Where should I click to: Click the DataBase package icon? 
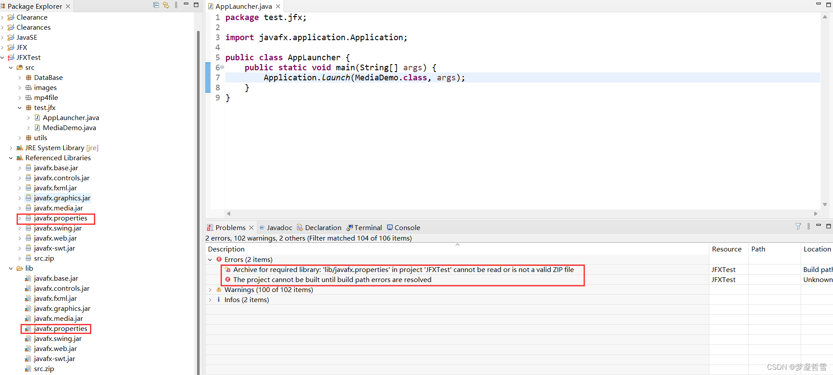click(28, 77)
